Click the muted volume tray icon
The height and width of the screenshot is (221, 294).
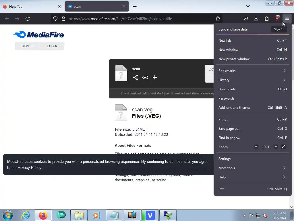pos(265,216)
